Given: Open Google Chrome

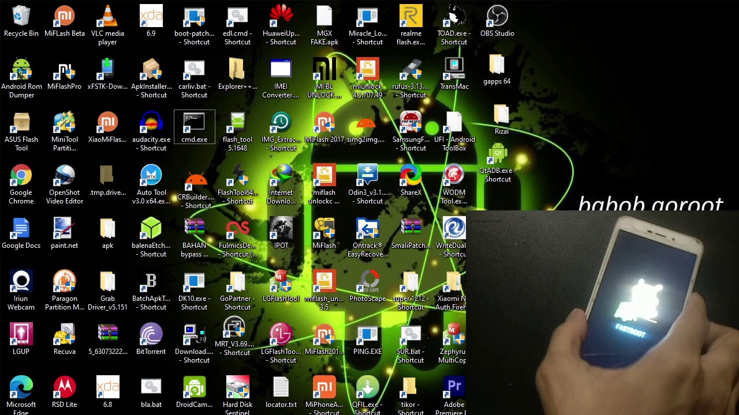Looking at the screenshot, I should point(21,176).
